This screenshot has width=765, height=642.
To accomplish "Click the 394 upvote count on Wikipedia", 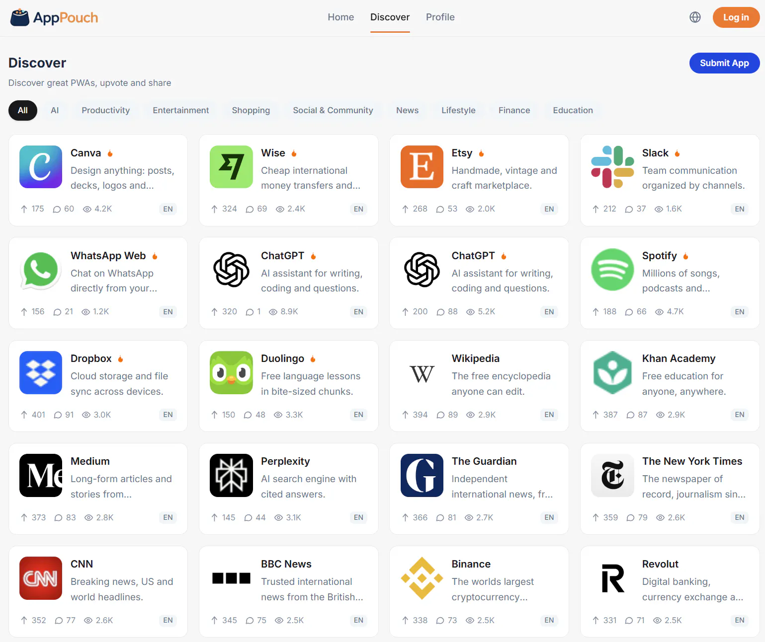I will (x=420, y=415).
